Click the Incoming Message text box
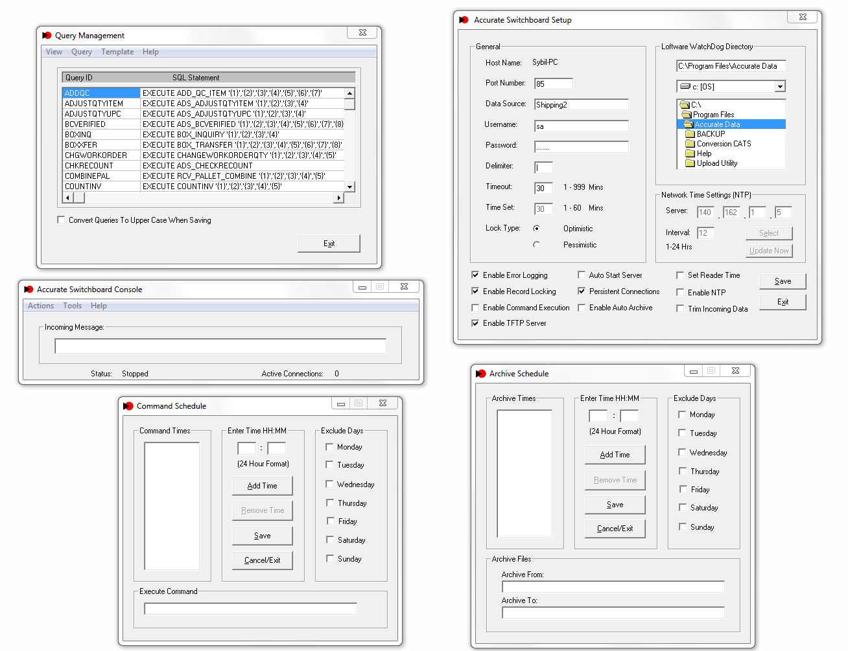 pos(220,346)
